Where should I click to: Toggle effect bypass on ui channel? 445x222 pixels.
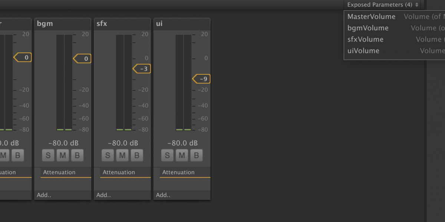point(196,155)
